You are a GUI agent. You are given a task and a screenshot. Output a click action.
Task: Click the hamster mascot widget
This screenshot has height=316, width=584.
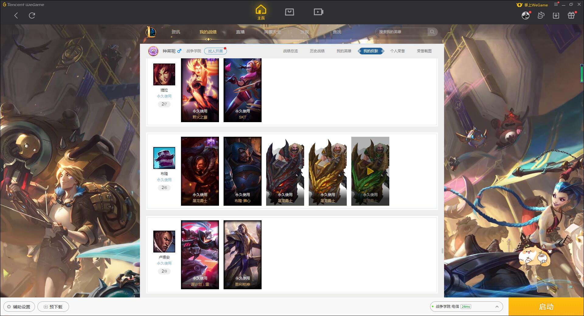pyautogui.click(x=535, y=256)
